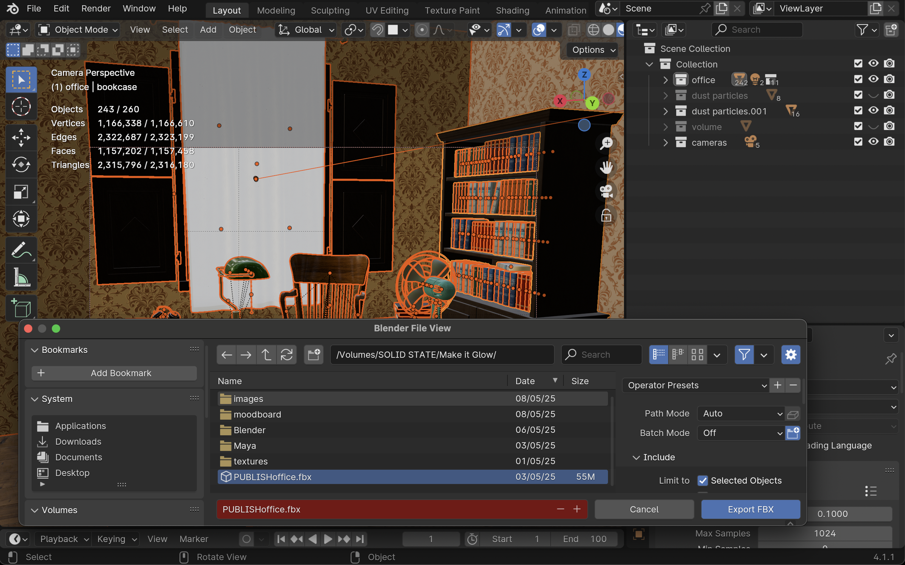
Task: Uncheck Selected Objects limit option
Action: click(703, 481)
